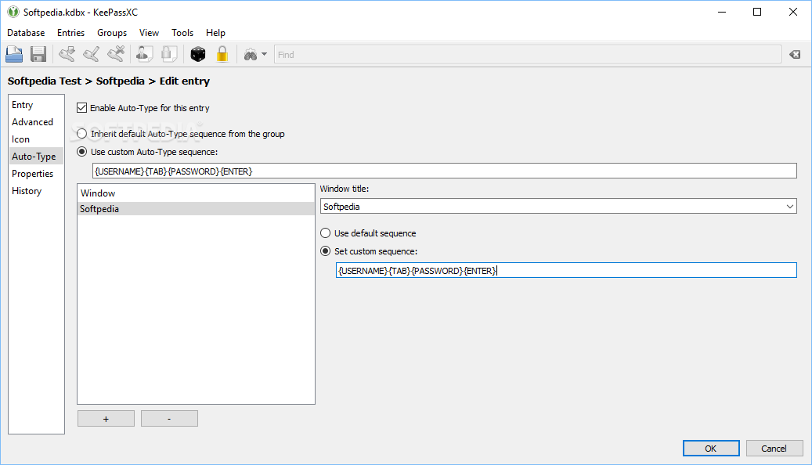Click the Window column header

point(196,193)
